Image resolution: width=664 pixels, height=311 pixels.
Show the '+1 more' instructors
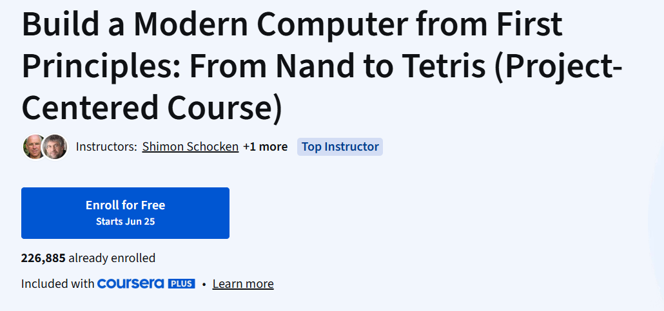click(265, 147)
